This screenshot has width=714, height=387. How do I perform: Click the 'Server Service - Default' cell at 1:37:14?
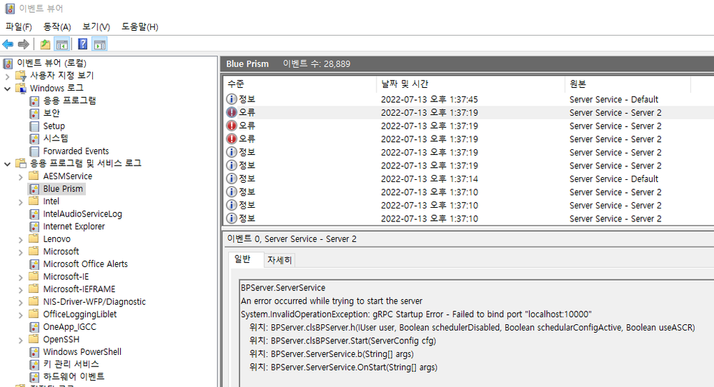tap(614, 179)
